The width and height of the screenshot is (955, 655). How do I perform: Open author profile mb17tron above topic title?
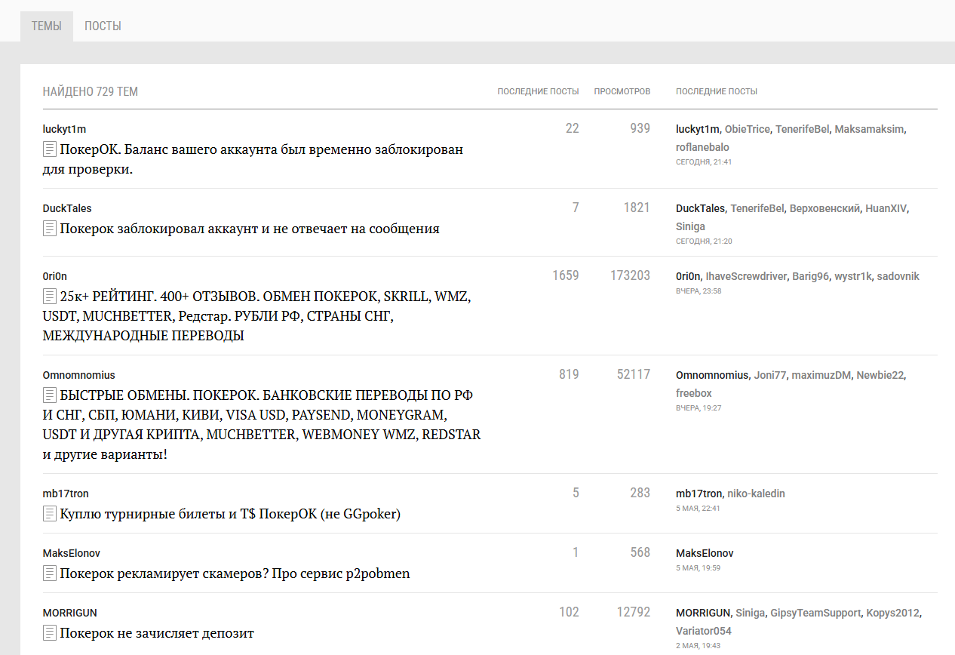coord(66,494)
